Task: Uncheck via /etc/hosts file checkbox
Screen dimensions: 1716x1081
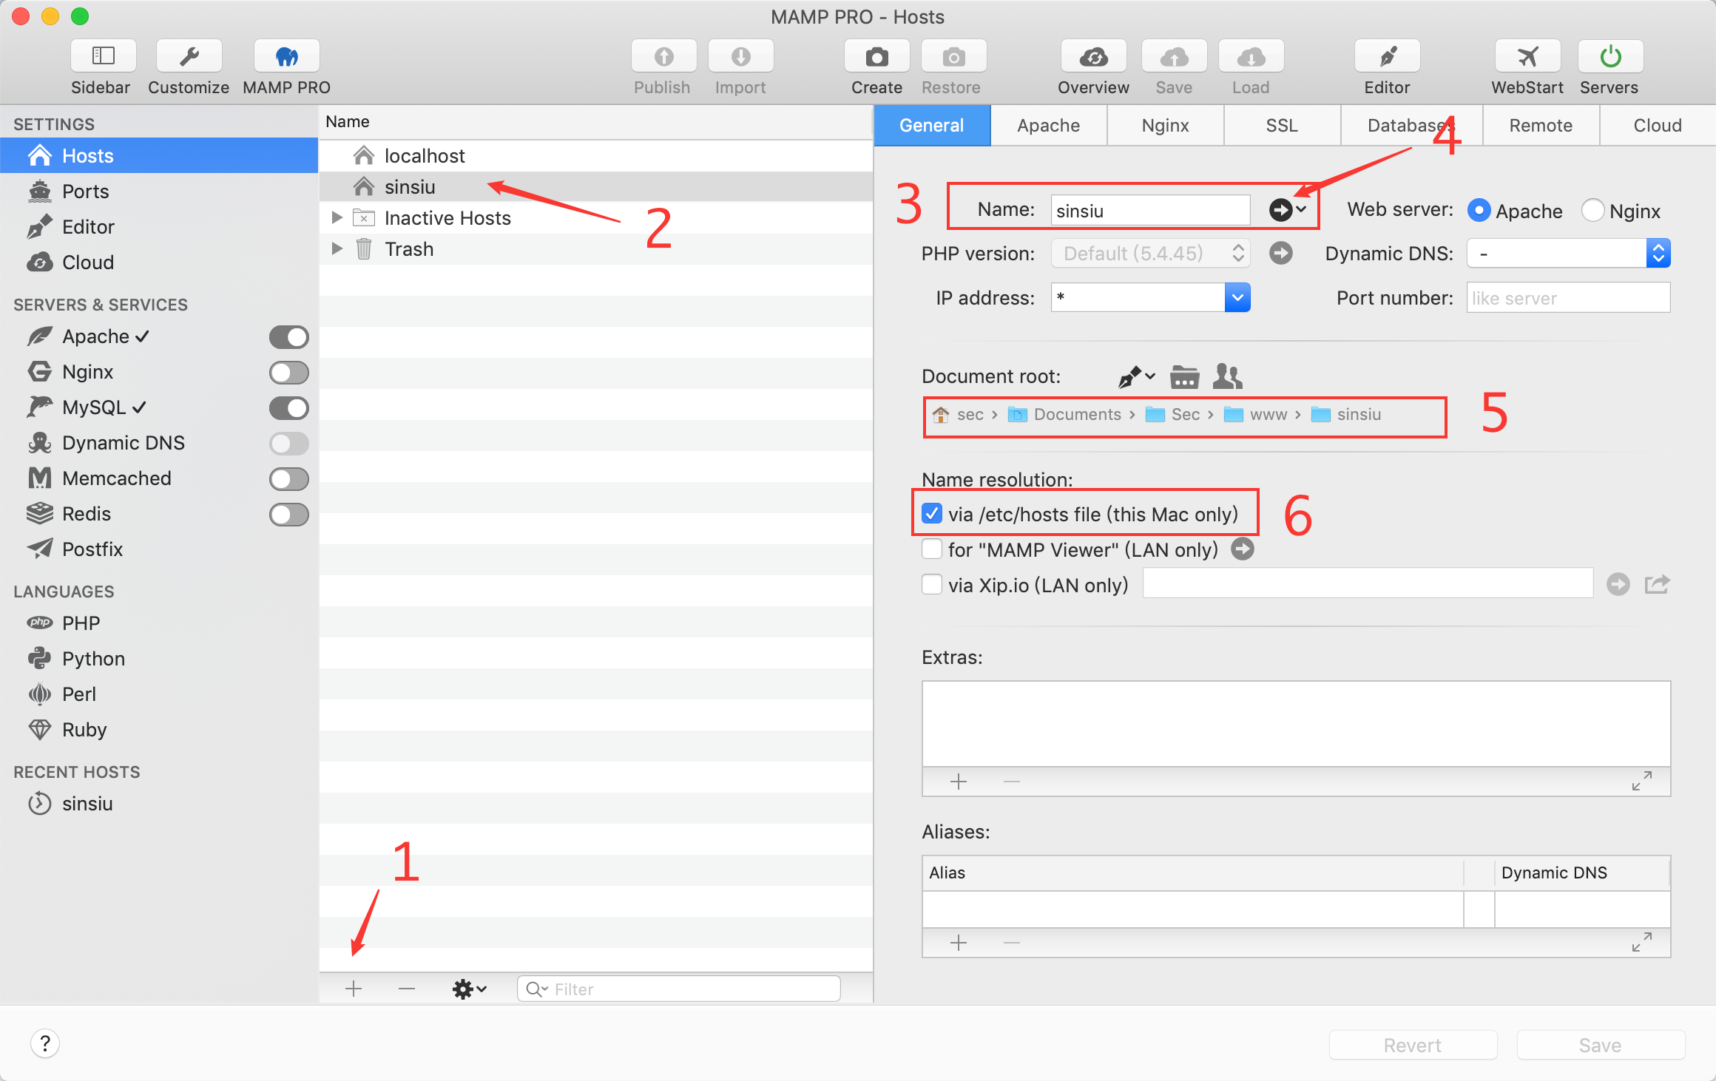Action: point(932,513)
